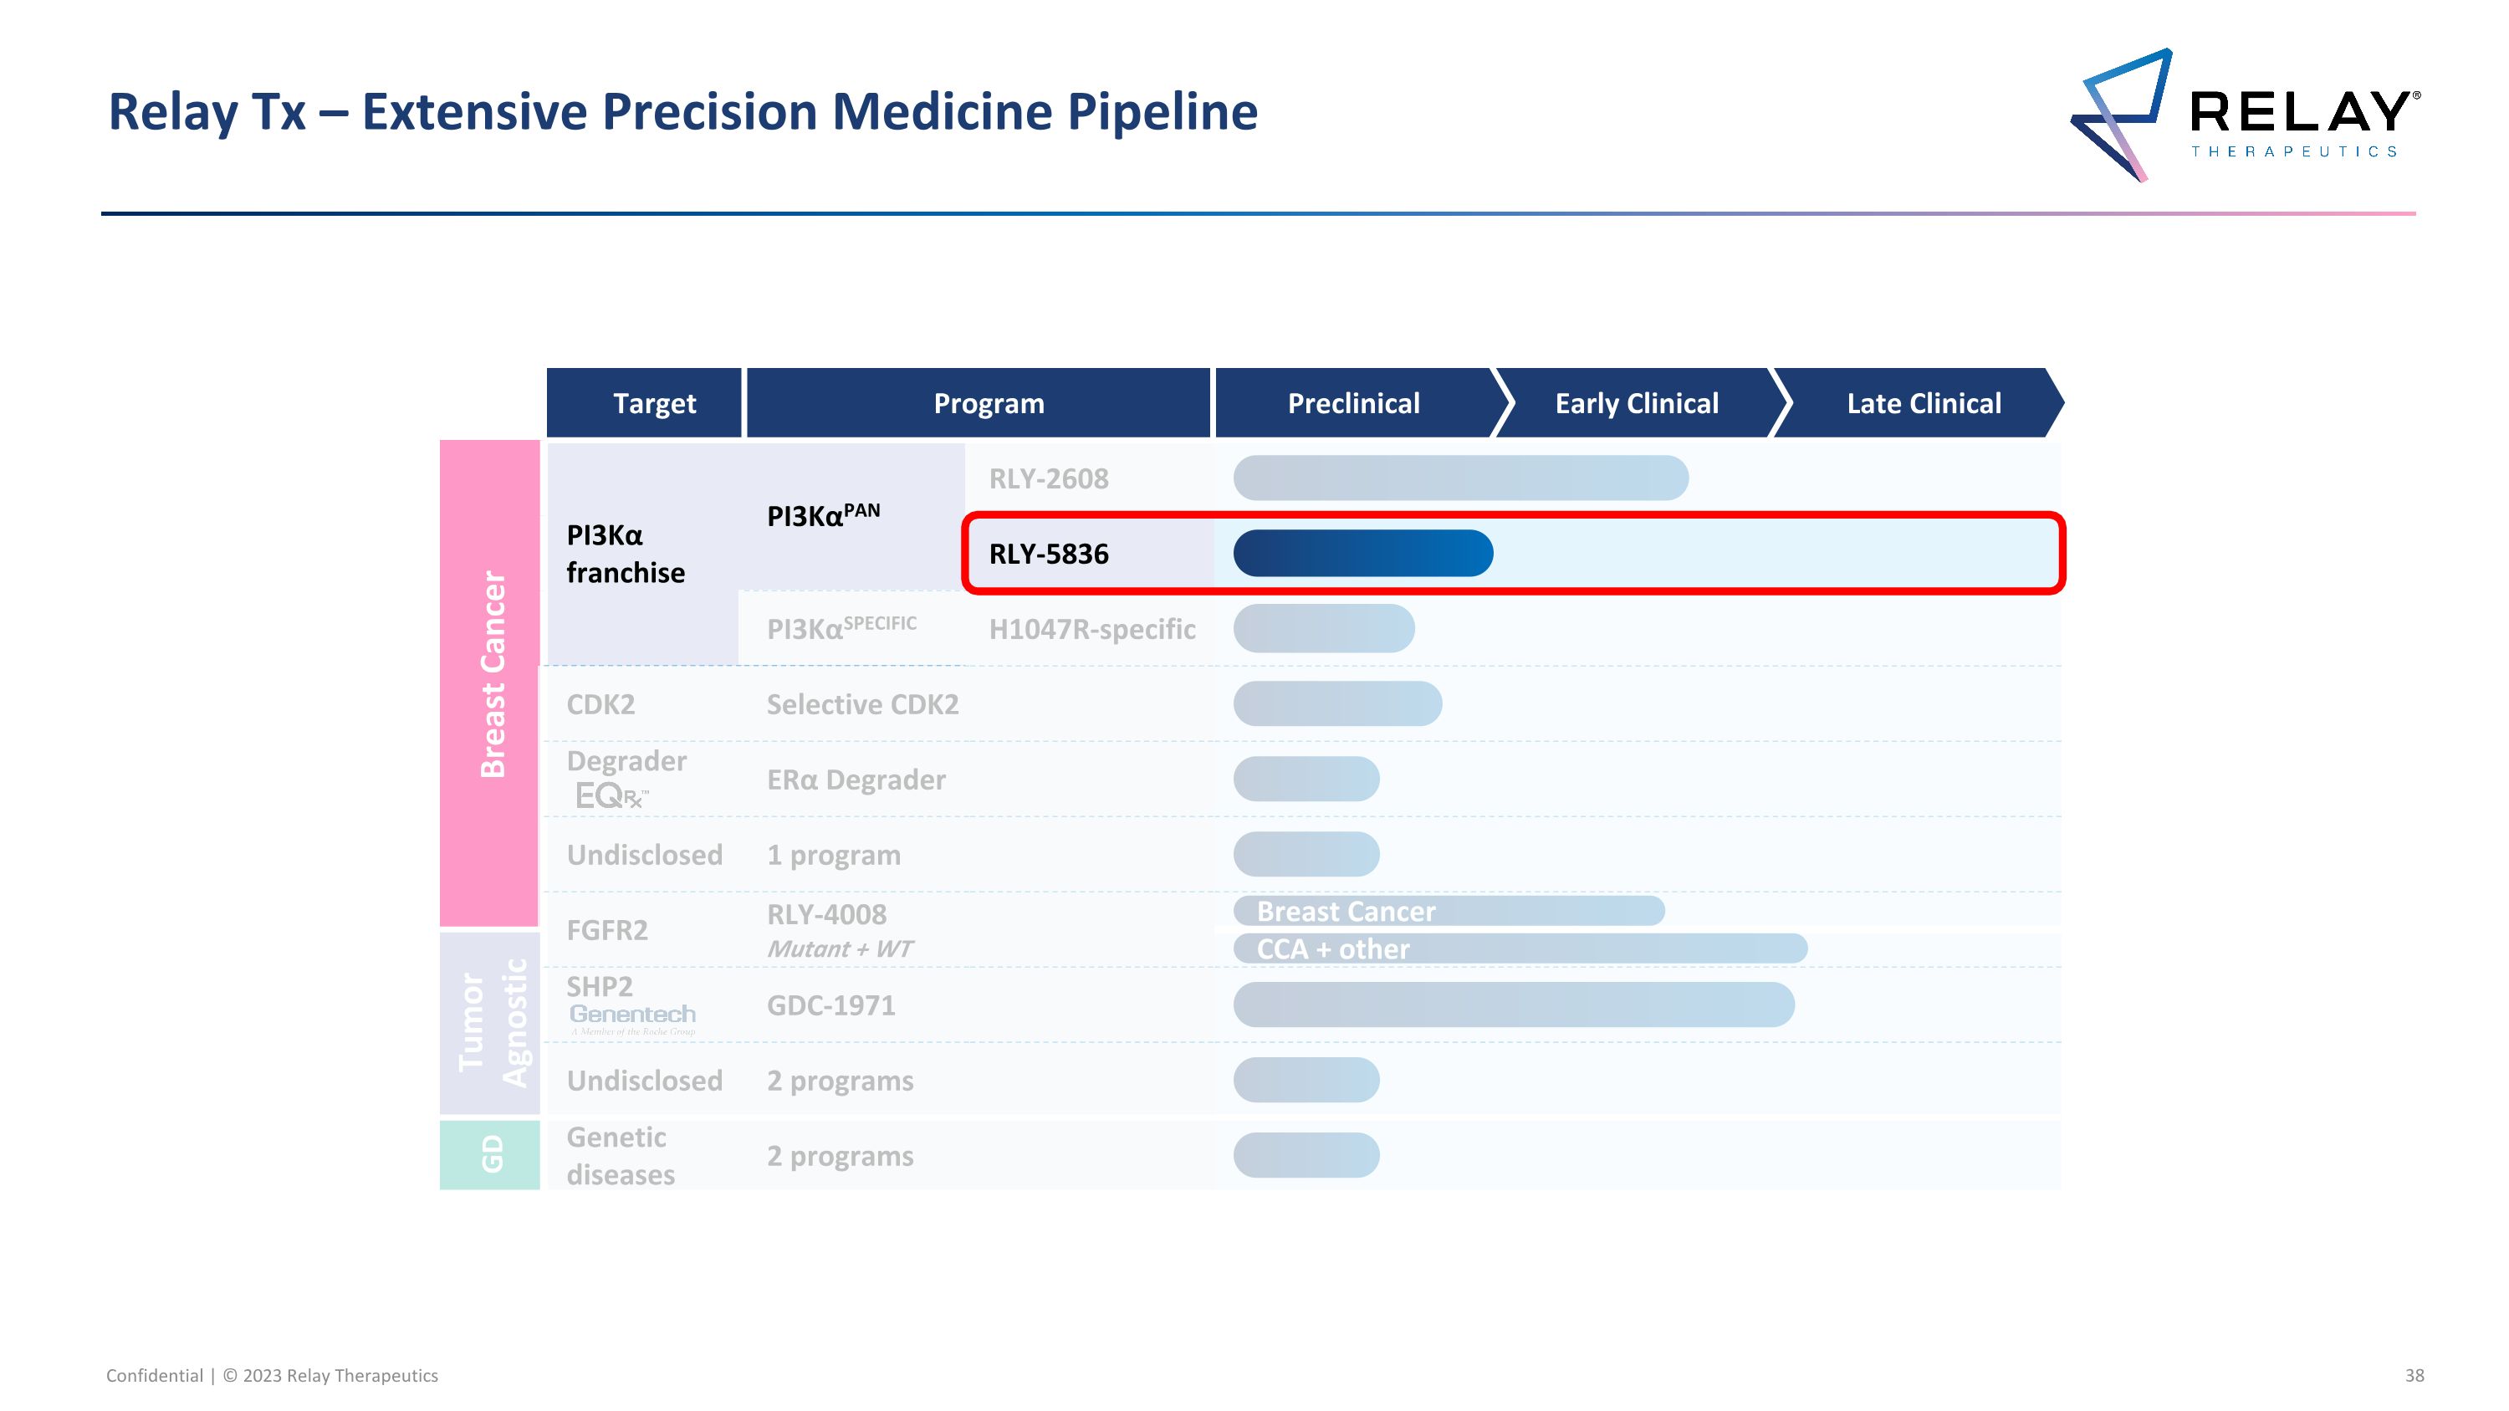The image size is (2509, 1411).
Task: Click the RLY-5836 dark blue progress bar
Action: pos(1362,553)
